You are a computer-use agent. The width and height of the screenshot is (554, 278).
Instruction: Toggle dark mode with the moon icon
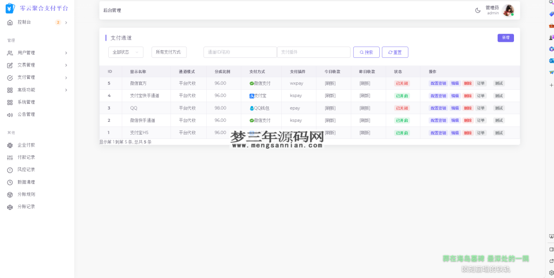(x=478, y=10)
